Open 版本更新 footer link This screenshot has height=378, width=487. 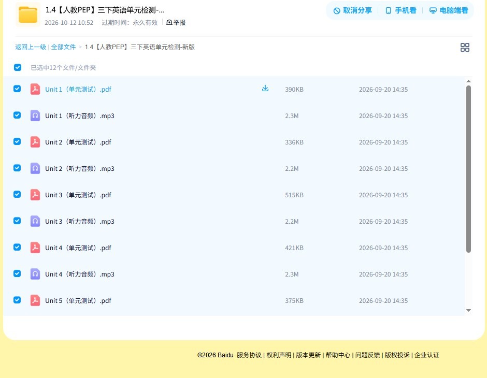(x=308, y=355)
